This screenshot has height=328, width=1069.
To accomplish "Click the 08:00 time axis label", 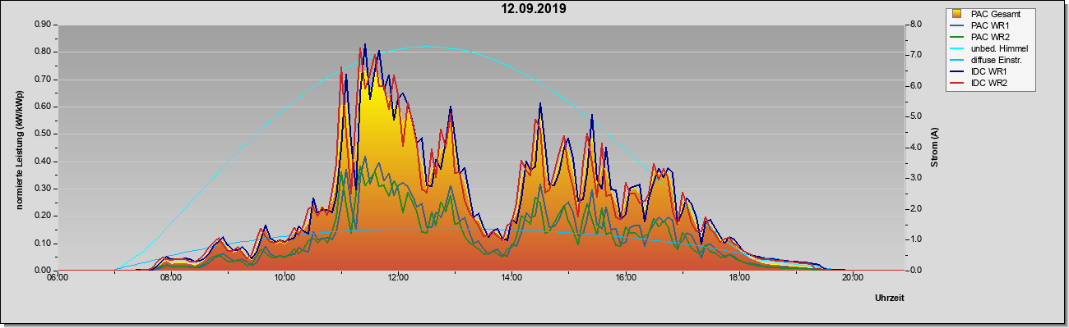I will click(x=171, y=277).
